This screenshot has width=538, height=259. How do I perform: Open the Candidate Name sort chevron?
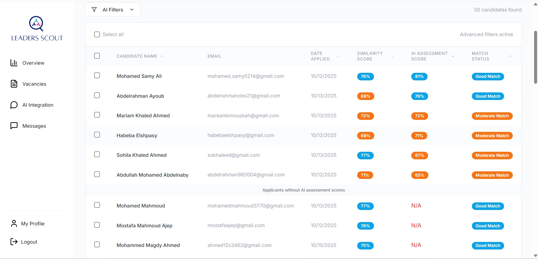point(161,56)
